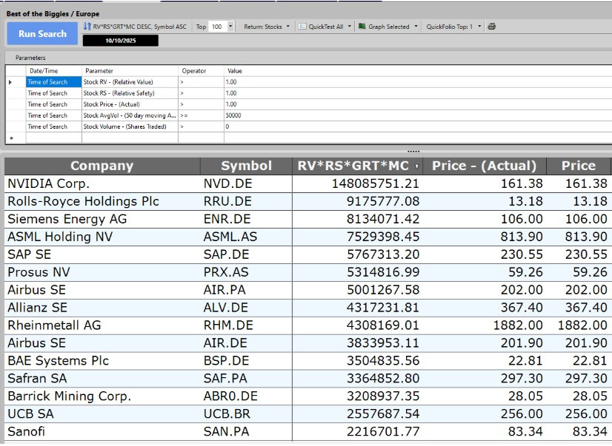Screen dimensions: 612x446
Task: Expand the Return: Stocks dropdown
Action: [x=287, y=27]
